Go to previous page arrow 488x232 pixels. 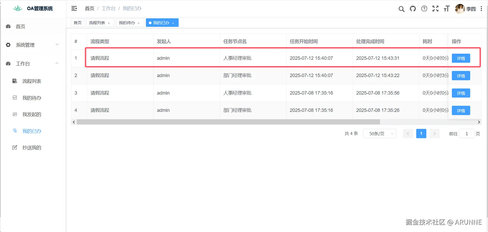coord(408,133)
